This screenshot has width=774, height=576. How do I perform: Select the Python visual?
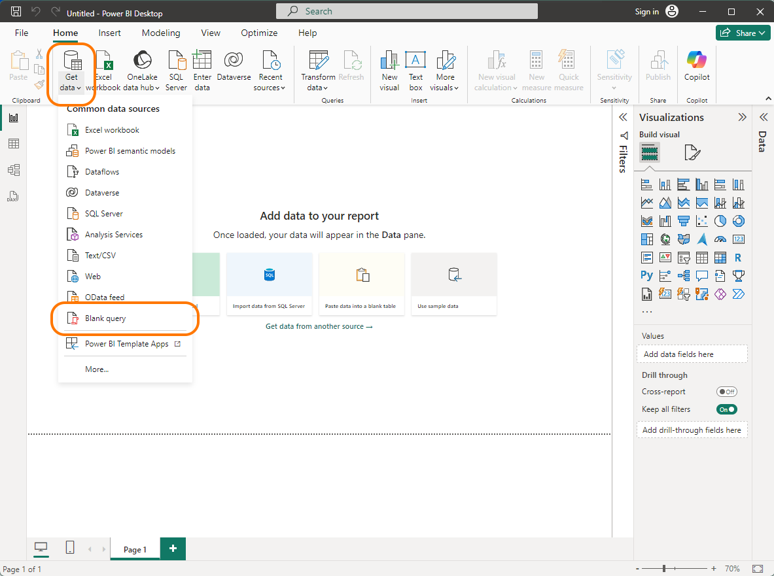pyautogui.click(x=647, y=275)
